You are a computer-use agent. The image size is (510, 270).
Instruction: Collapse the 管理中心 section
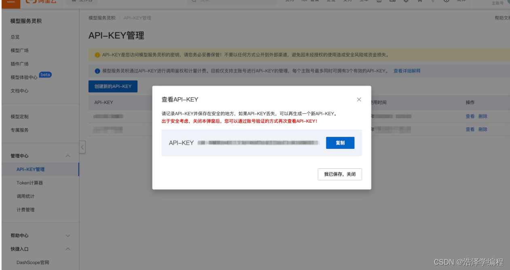click(x=67, y=155)
